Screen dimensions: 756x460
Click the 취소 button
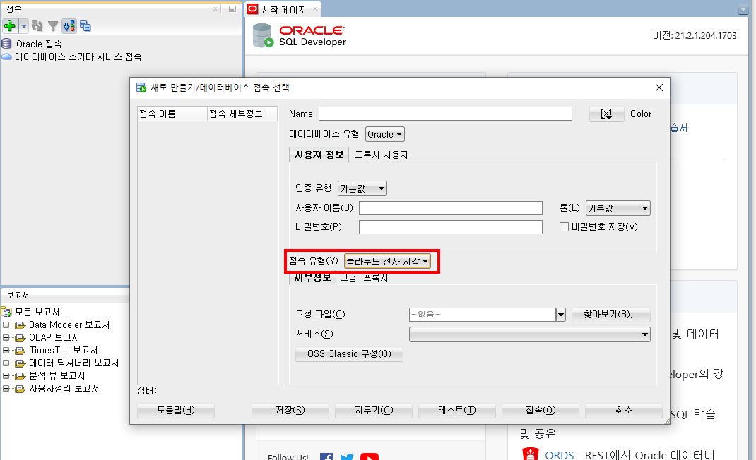click(624, 411)
